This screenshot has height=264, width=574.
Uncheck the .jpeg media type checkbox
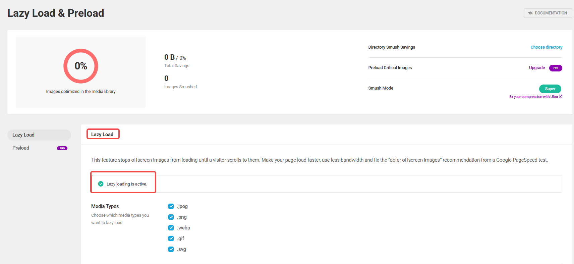point(171,206)
